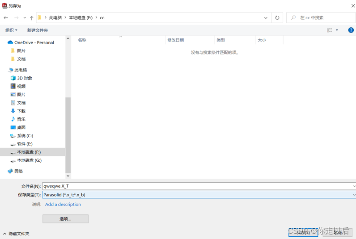The height and width of the screenshot is (239, 356).
Task: Open the help question mark icon
Action: tap(351, 30)
